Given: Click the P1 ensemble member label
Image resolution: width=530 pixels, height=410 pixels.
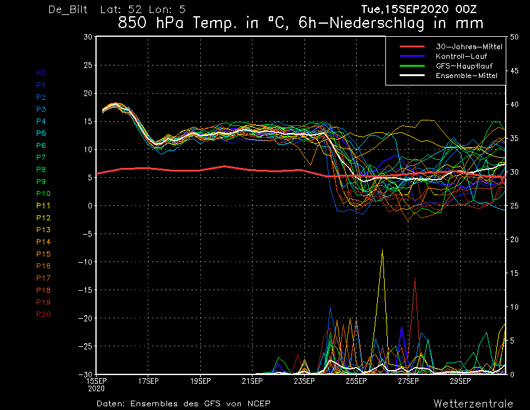Looking at the screenshot, I should [x=41, y=85].
